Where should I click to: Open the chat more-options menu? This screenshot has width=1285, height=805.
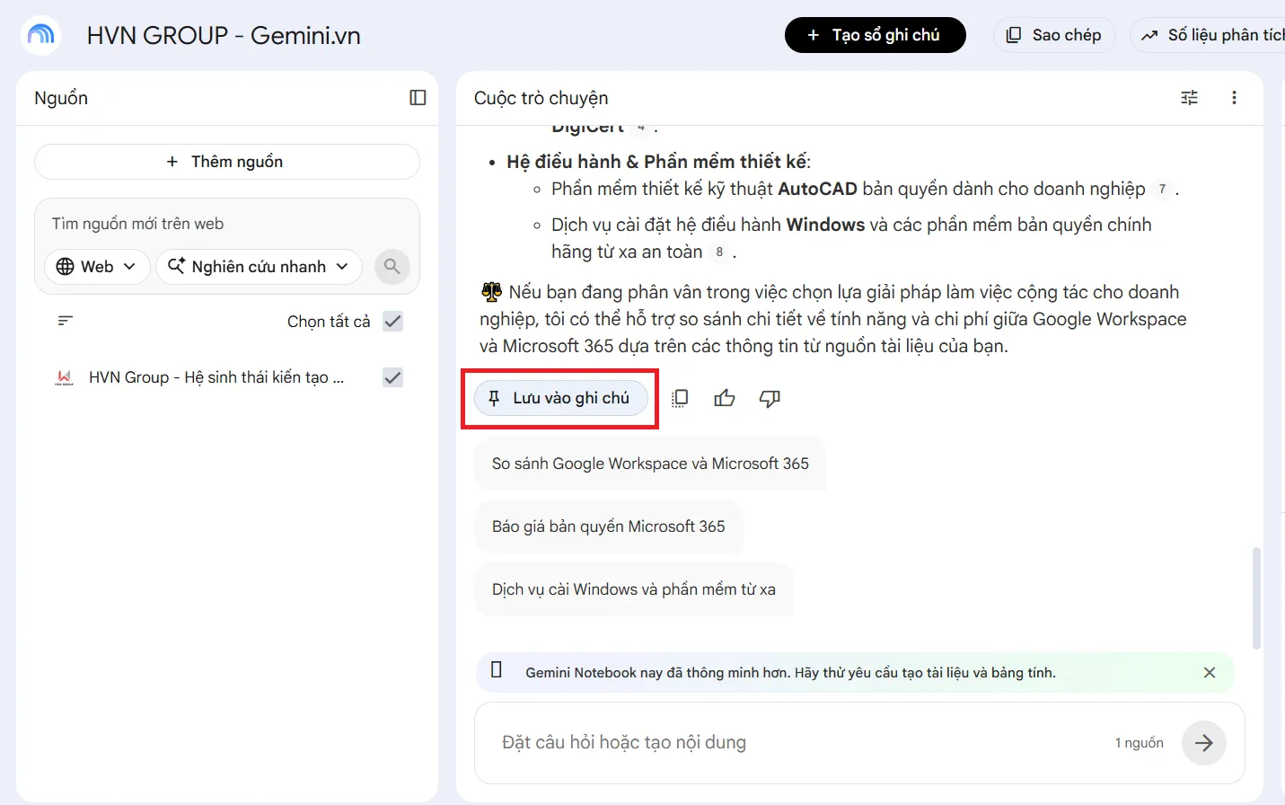[1234, 98]
